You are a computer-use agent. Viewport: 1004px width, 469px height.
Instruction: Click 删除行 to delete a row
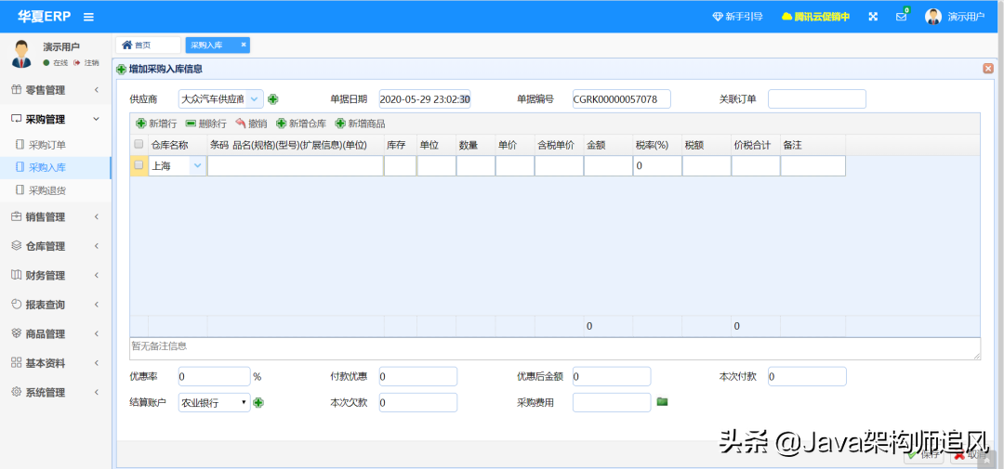tap(206, 124)
